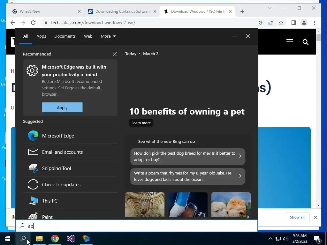Select the All search filter tab

[26, 36]
